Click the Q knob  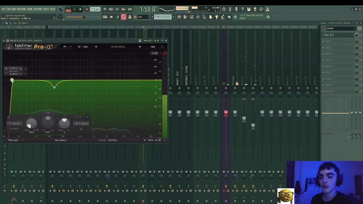tap(64, 123)
